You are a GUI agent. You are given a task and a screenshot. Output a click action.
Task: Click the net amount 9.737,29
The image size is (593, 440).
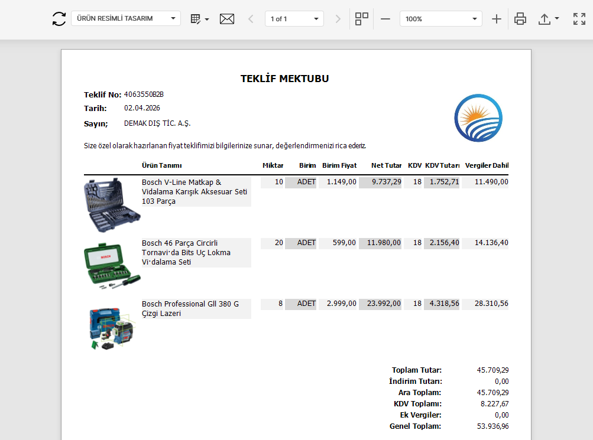380,182
